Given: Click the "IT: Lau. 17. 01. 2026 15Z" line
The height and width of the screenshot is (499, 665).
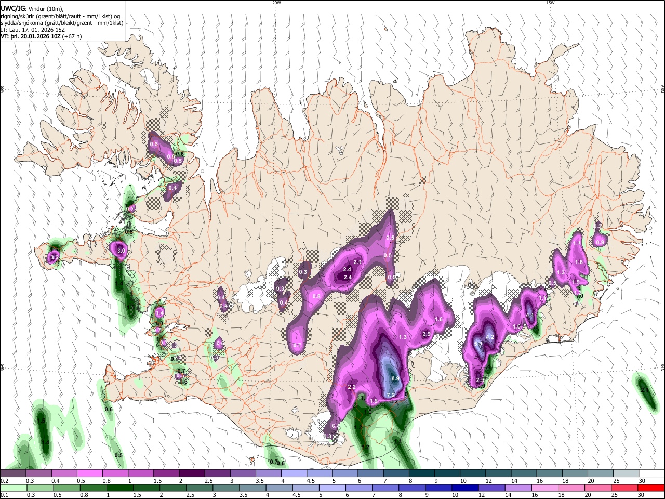Looking at the screenshot, I should (x=33, y=30).
